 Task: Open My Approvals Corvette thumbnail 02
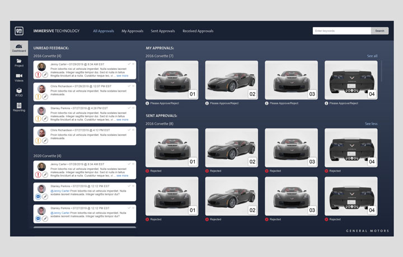click(232, 80)
